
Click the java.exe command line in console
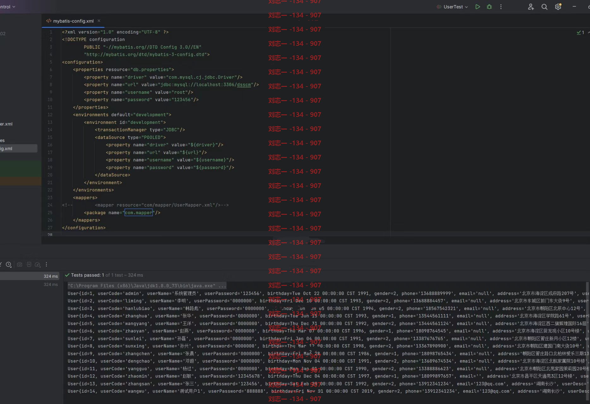147,286
